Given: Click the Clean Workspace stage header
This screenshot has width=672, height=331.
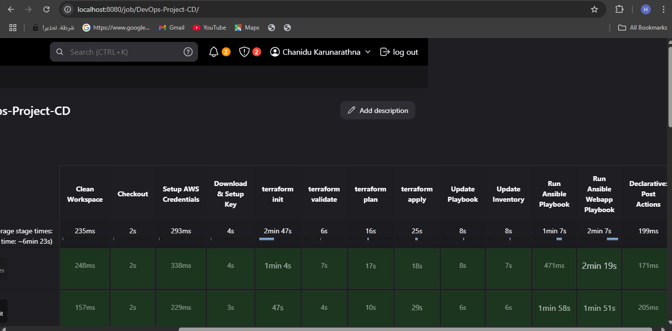Looking at the screenshot, I should click(x=85, y=194).
